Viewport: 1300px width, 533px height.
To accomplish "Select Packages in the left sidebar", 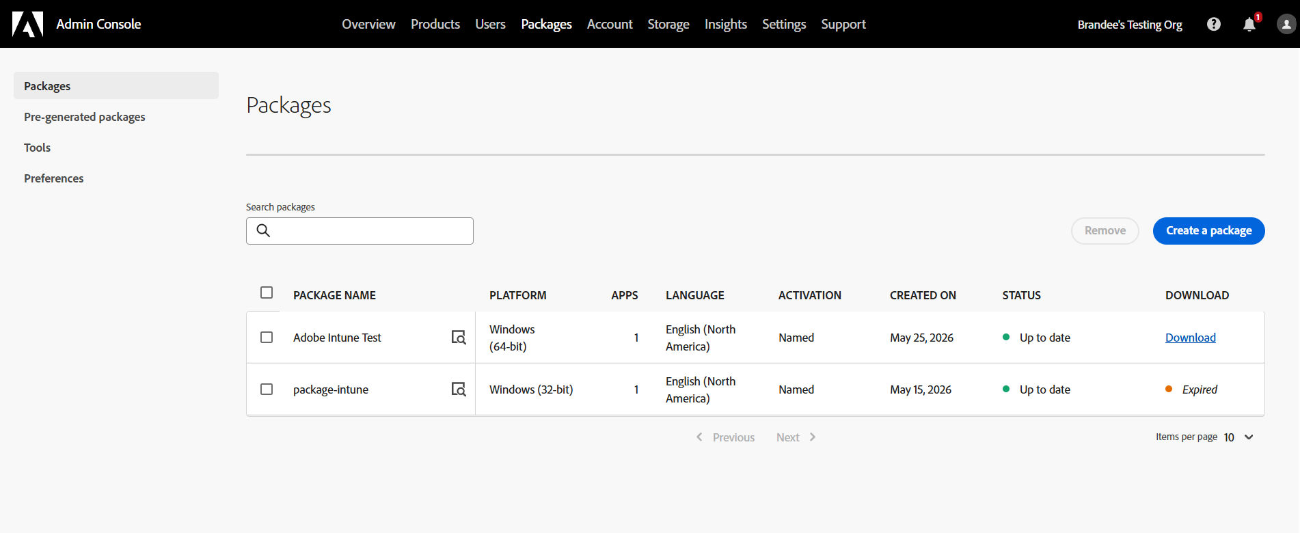I will (x=116, y=85).
